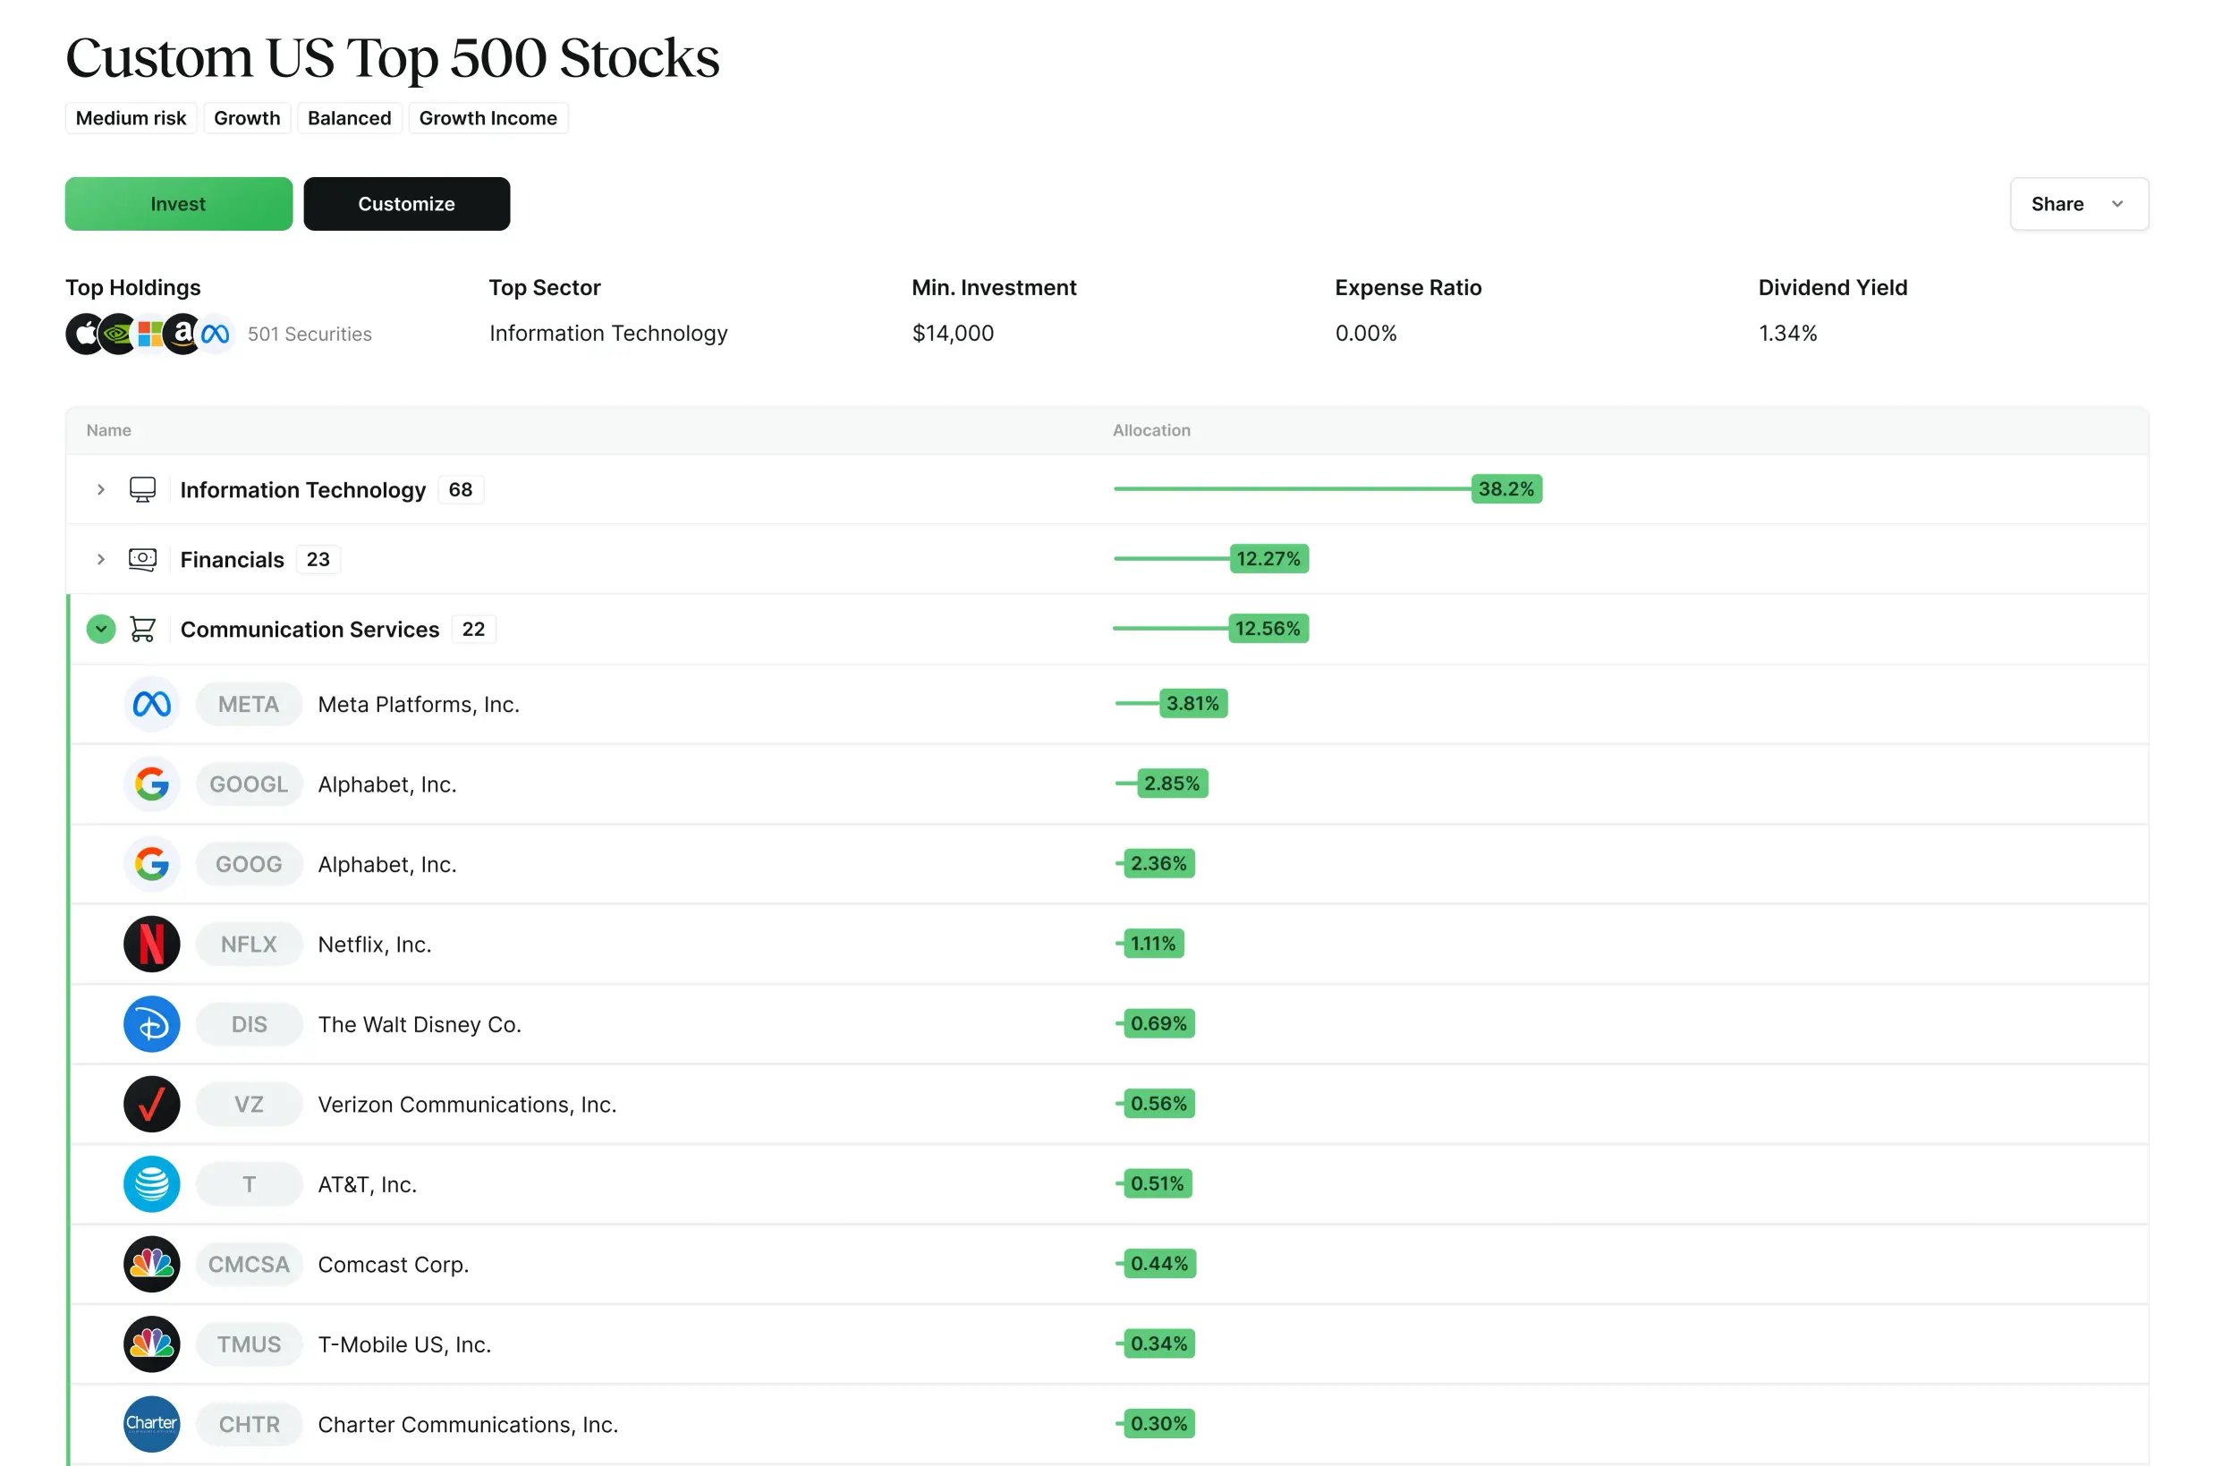Click the Charter Communications logo

tap(151, 1424)
